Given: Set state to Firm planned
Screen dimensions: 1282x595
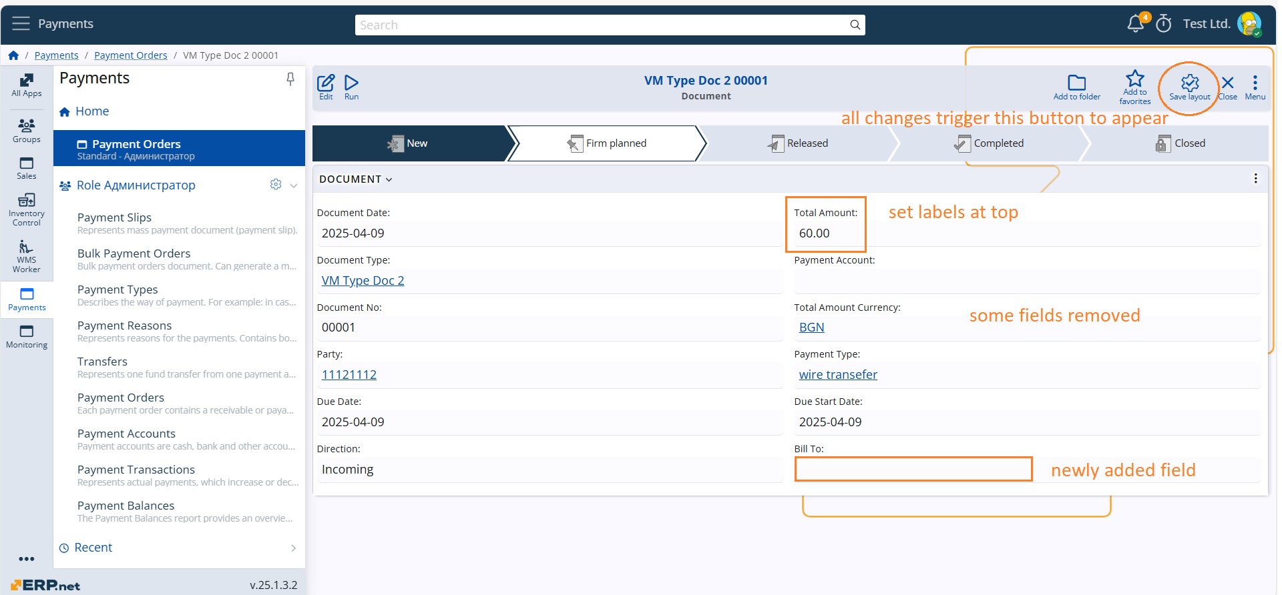Looking at the screenshot, I should click(606, 143).
